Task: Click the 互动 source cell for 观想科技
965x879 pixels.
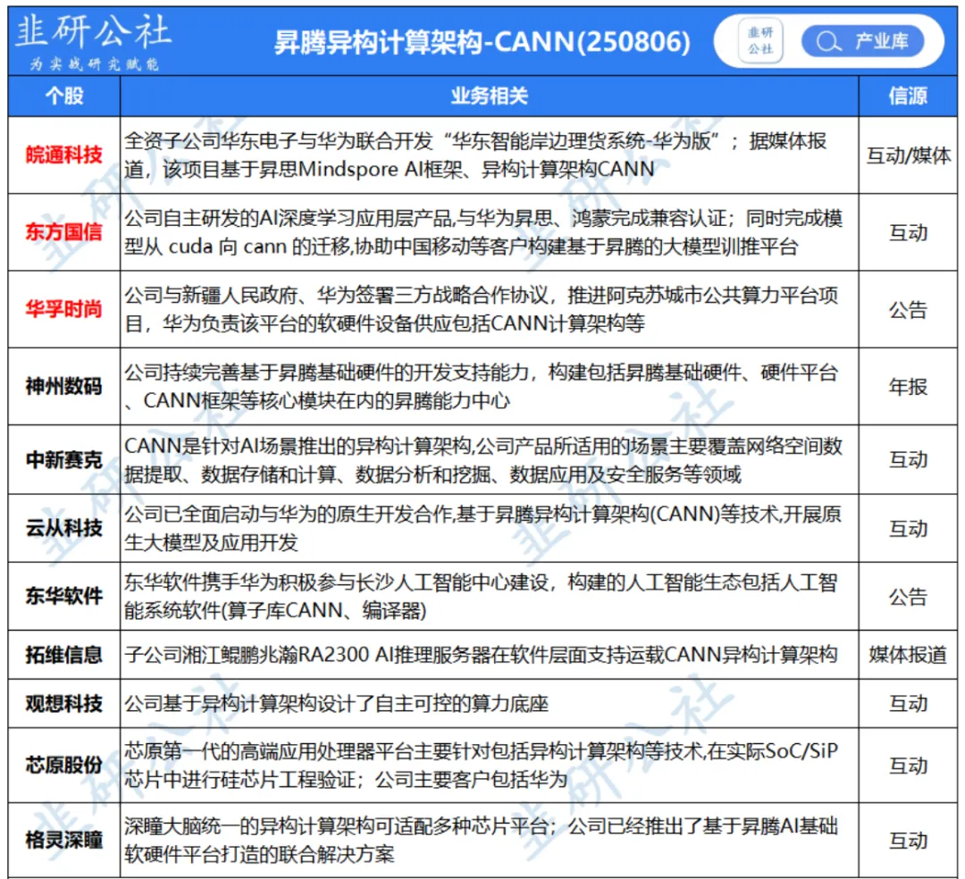Action: (908, 704)
